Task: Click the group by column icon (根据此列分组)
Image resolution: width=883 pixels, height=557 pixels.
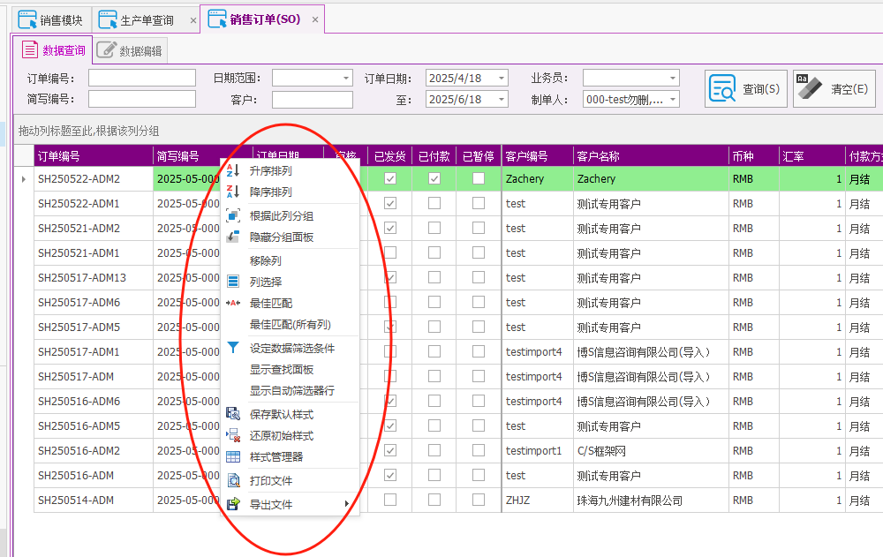Action: coord(233,215)
